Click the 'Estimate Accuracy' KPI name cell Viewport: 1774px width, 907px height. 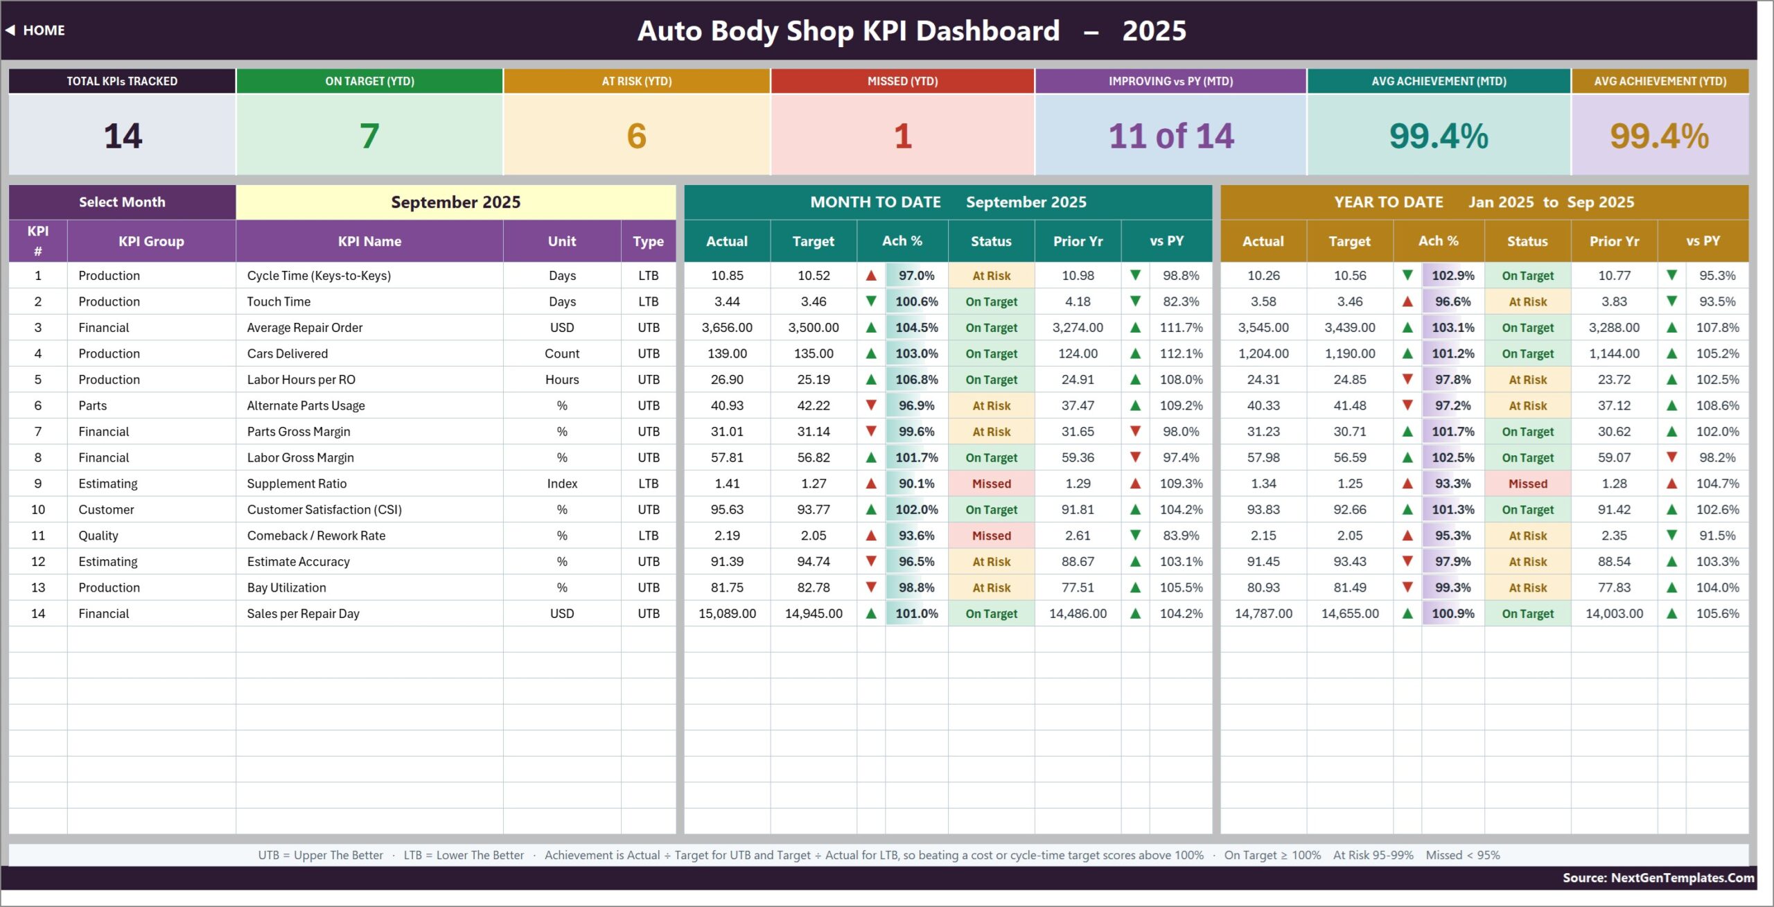tap(369, 561)
